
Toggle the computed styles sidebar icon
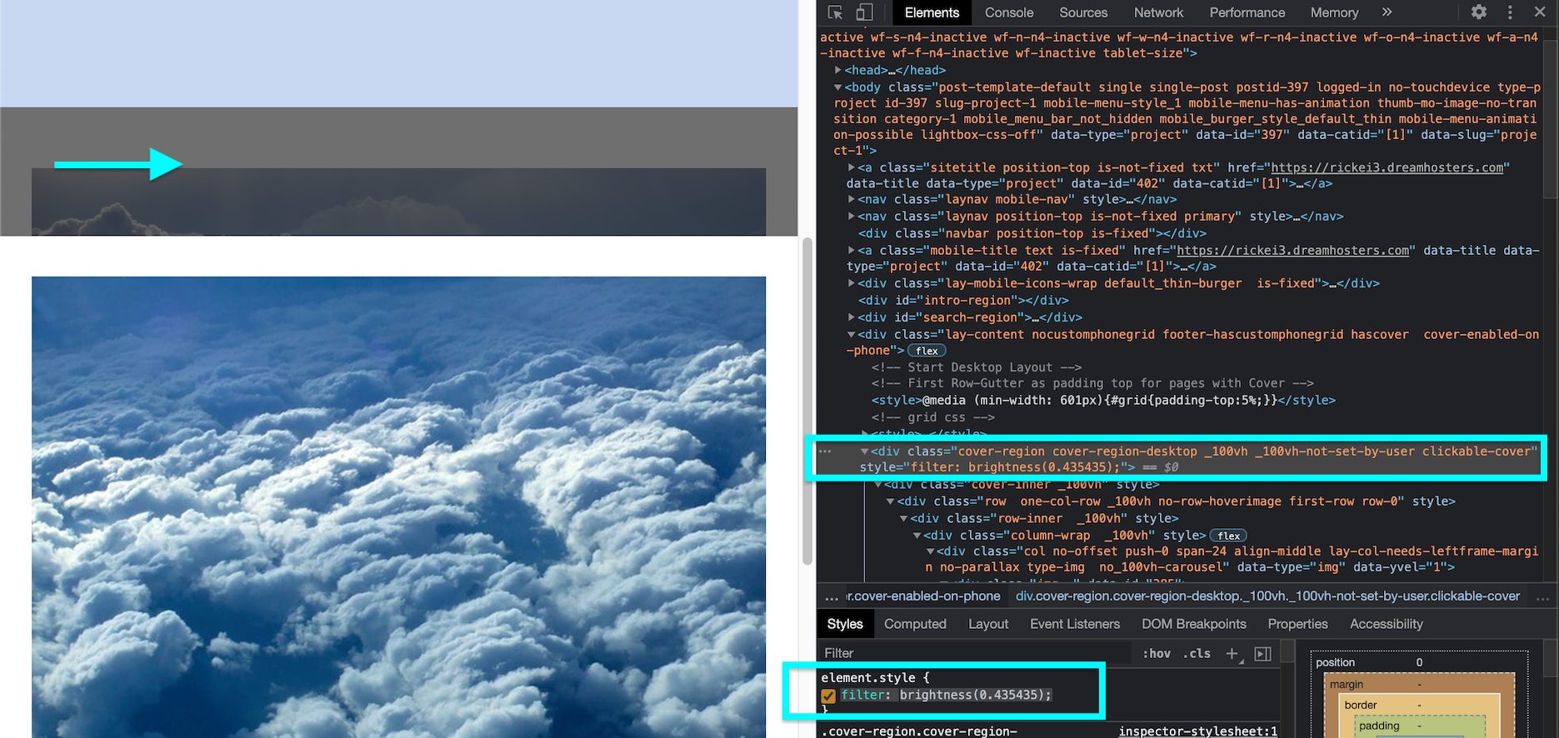1263,654
